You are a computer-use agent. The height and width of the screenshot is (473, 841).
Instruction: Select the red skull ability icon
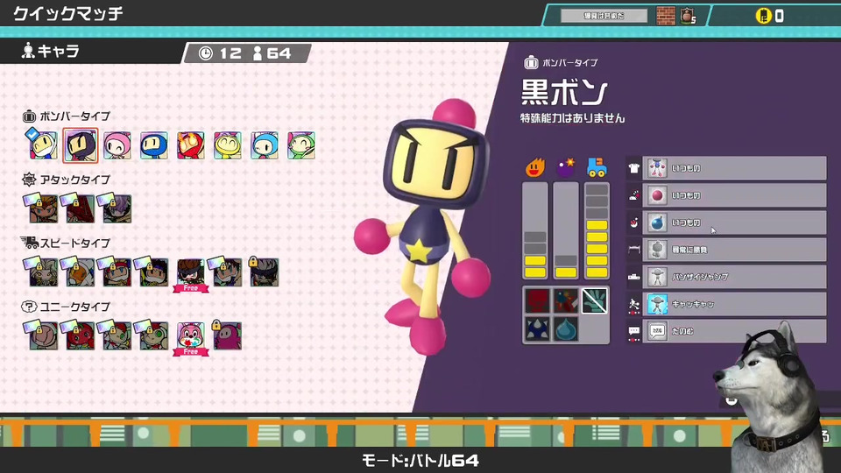point(537,300)
